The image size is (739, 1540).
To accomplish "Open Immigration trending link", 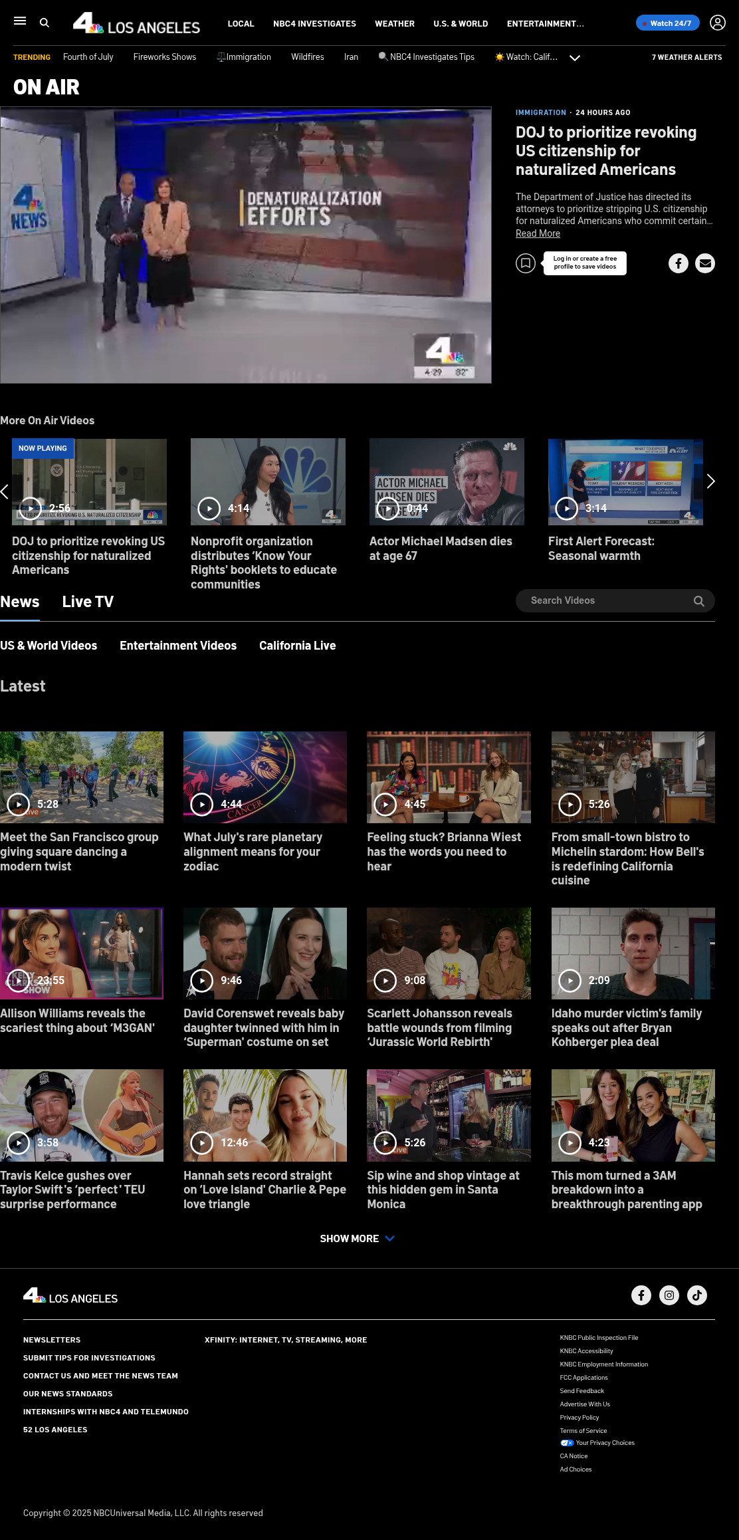I will [244, 57].
